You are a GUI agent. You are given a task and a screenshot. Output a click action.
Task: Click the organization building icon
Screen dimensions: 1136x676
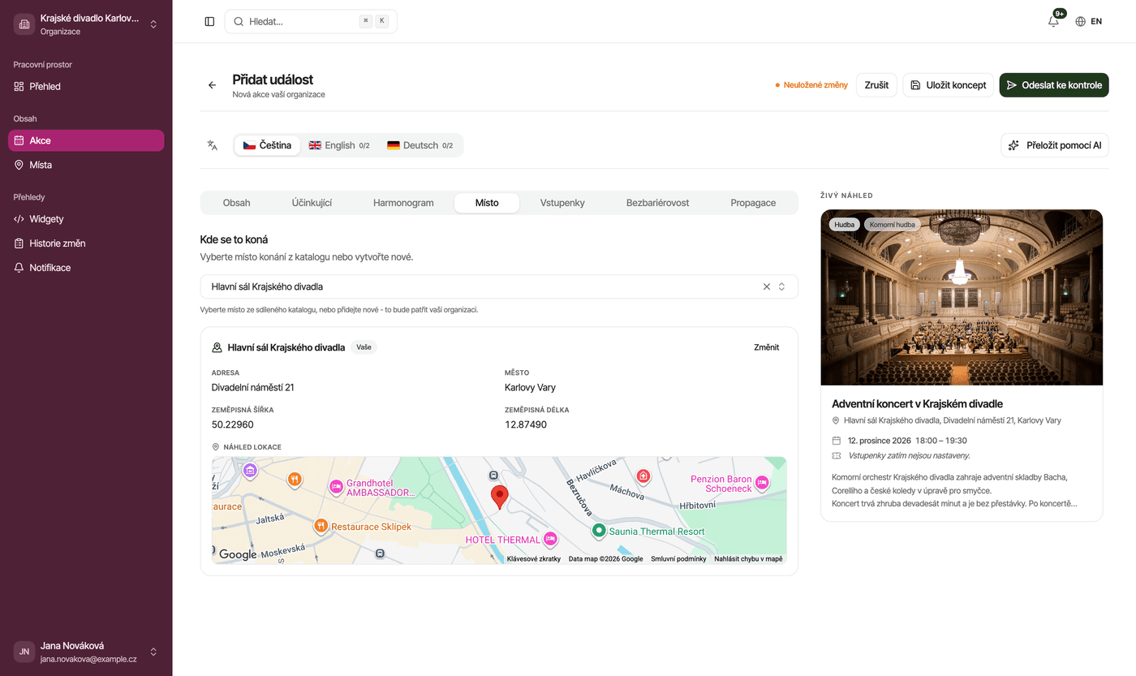pyautogui.click(x=24, y=24)
